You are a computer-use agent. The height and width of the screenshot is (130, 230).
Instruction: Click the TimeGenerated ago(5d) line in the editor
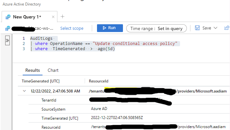72,49
